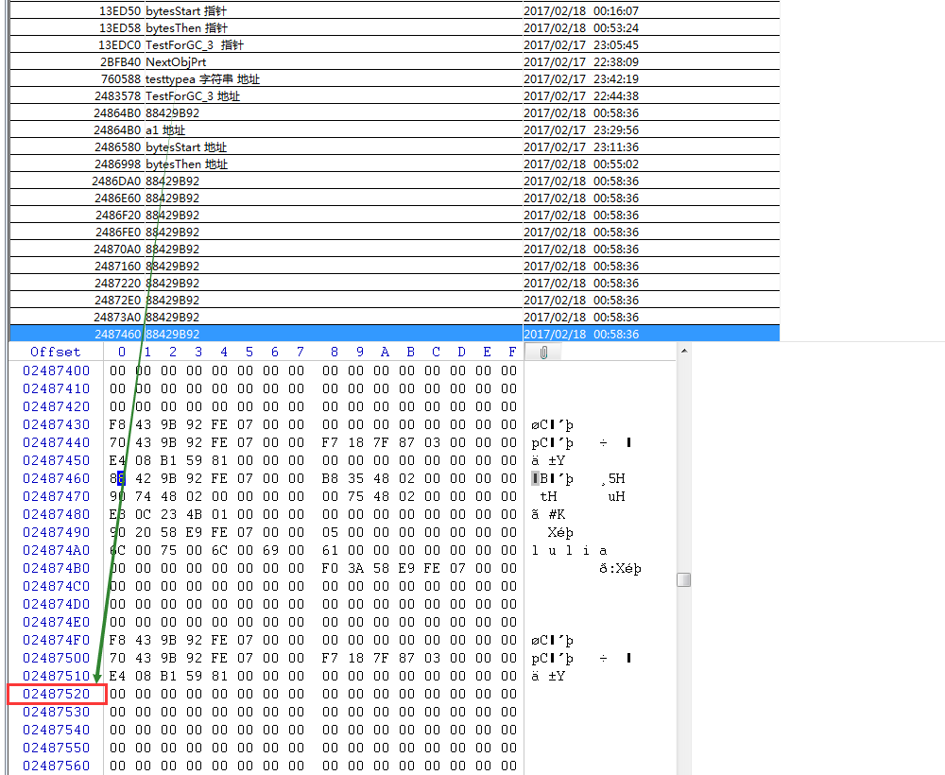Click the offset label 02487480
This screenshot has width=945, height=775.
pyautogui.click(x=56, y=514)
